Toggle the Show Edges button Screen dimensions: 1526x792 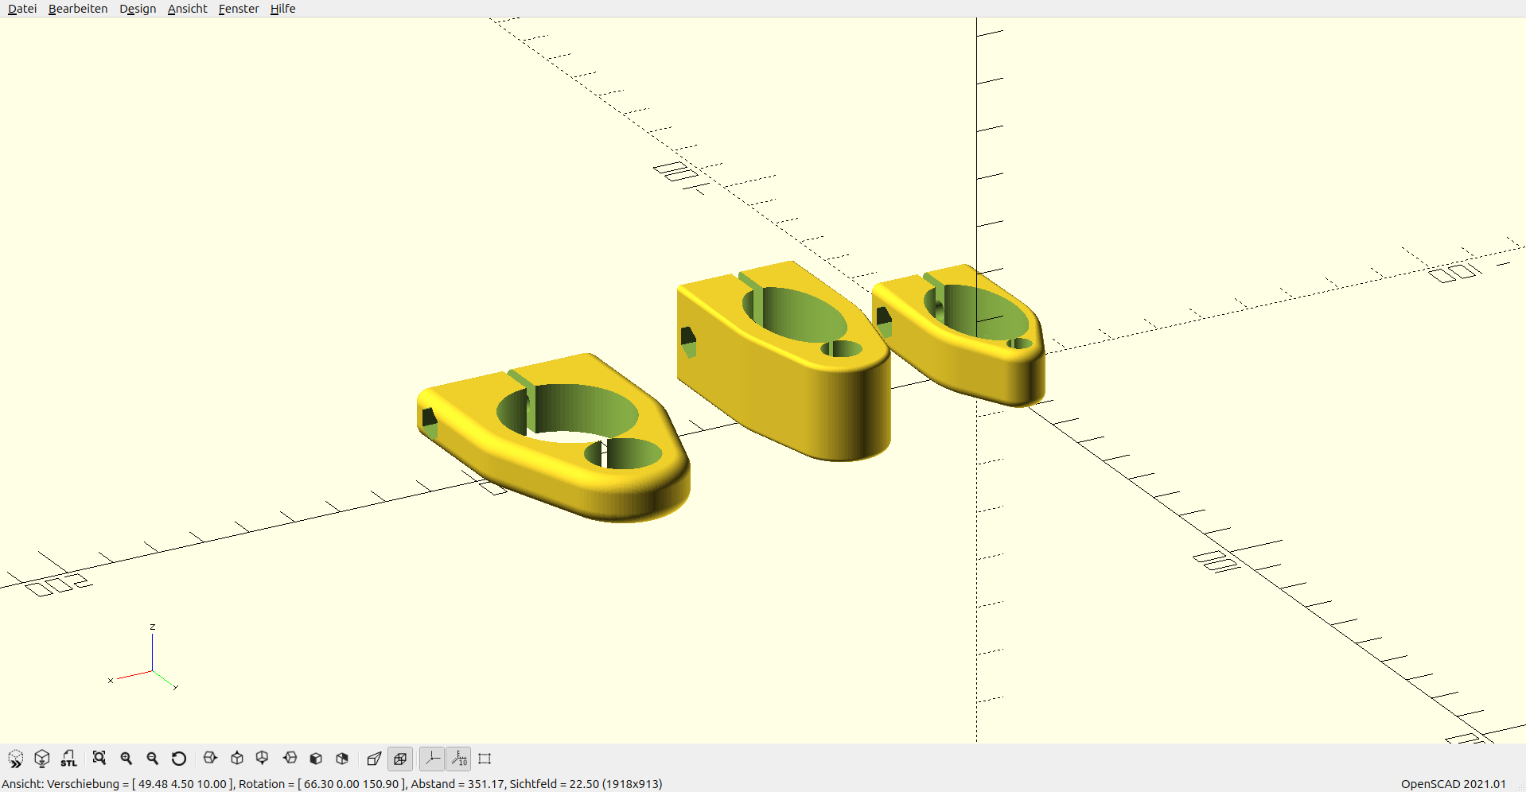click(485, 759)
